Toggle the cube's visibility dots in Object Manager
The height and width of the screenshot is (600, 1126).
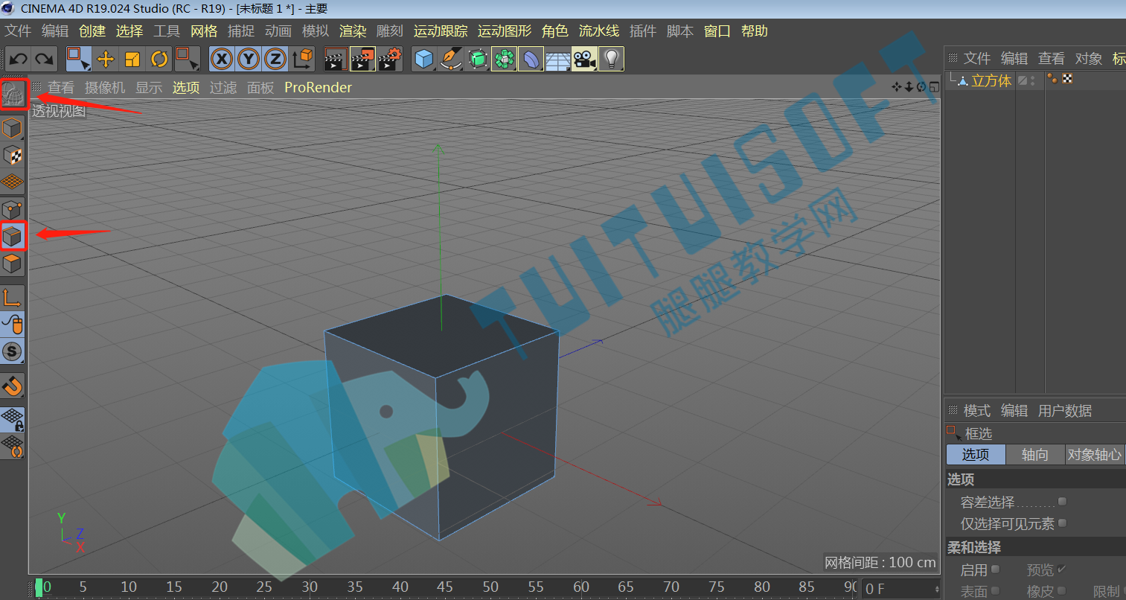point(1033,80)
